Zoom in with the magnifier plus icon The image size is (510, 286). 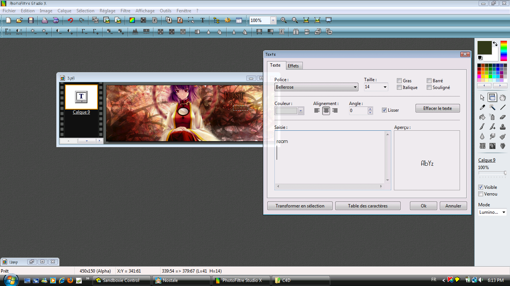pyautogui.click(x=284, y=20)
